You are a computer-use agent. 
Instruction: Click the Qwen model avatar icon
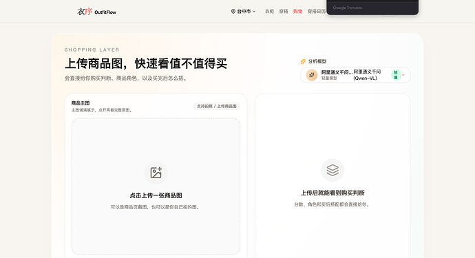tap(312, 75)
